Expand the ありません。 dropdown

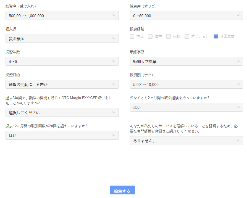click(186, 141)
